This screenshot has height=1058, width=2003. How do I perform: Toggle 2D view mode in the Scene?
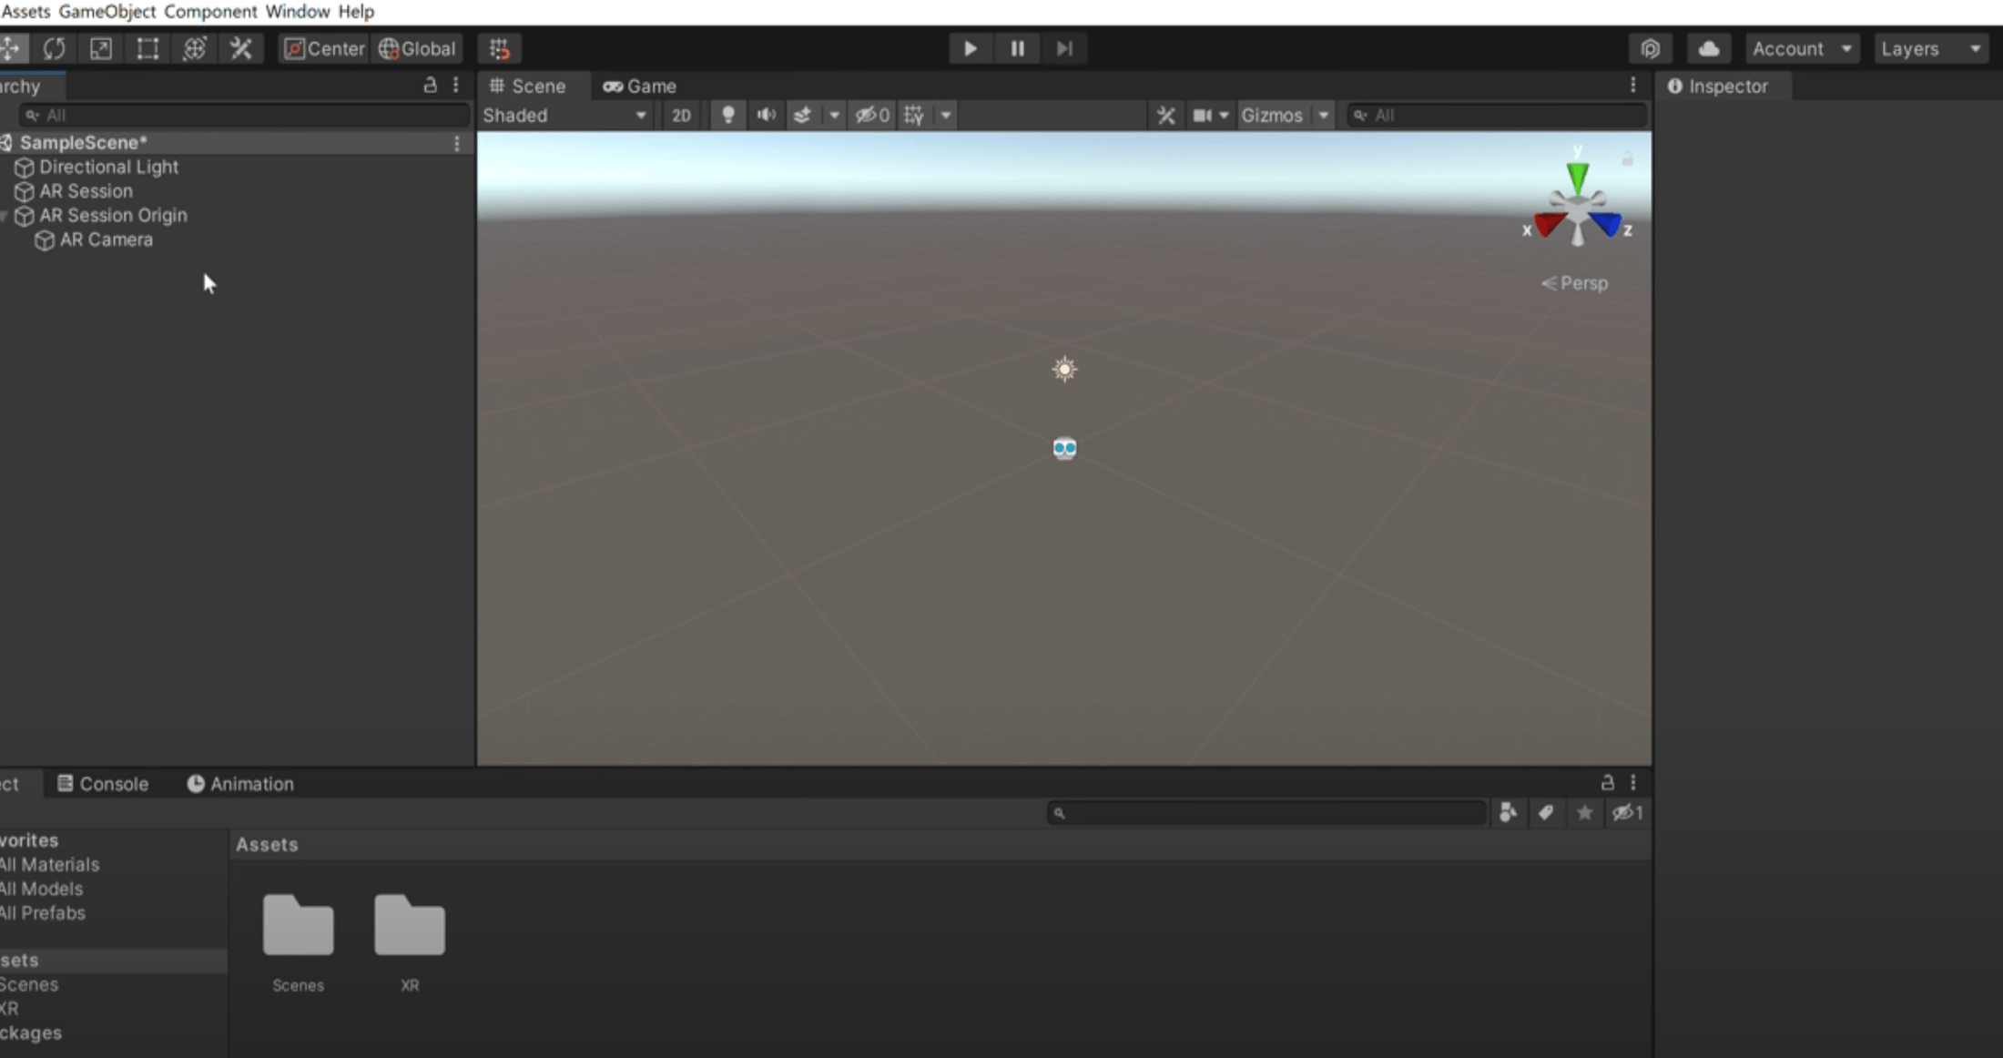point(681,115)
